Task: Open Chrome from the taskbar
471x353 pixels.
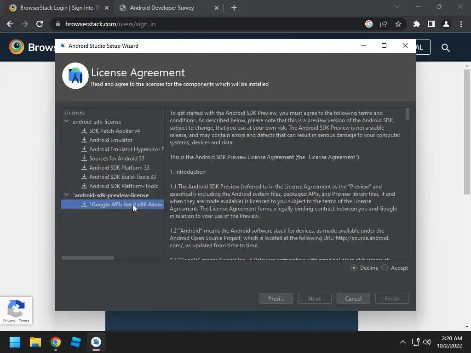Action: pyautogui.click(x=56, y=342)
